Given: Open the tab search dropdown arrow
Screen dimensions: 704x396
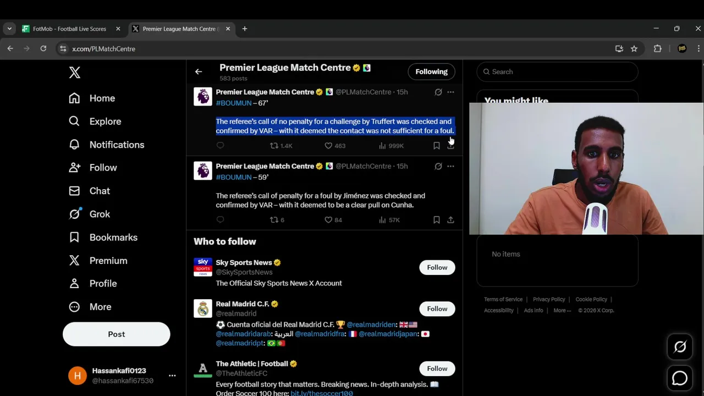Looking at the screenshot, I should 9,29.
